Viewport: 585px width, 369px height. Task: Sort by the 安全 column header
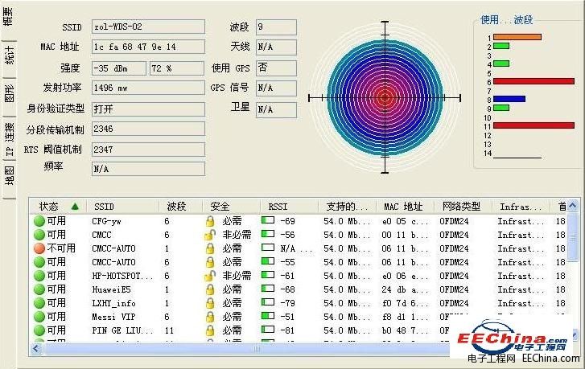[x=231, y=206]
